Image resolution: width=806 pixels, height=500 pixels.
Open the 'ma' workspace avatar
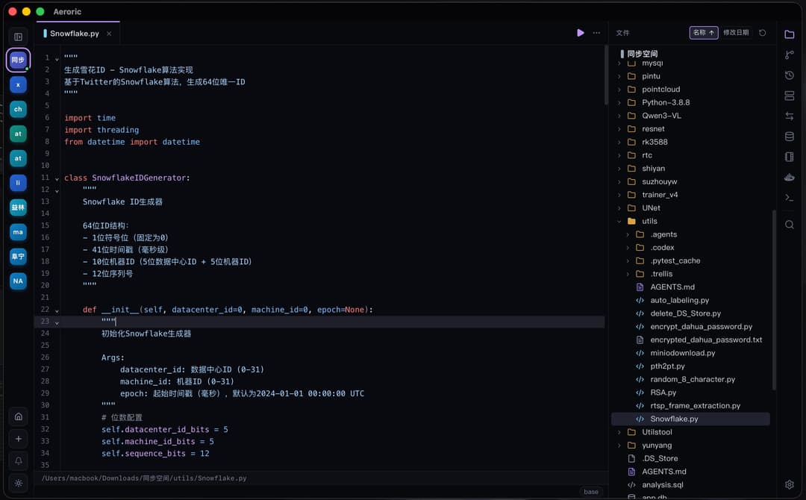coord(18,232)
